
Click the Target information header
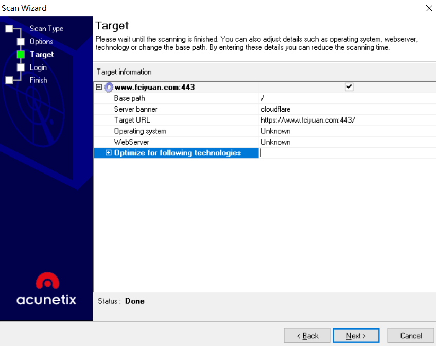click(124, 72)
